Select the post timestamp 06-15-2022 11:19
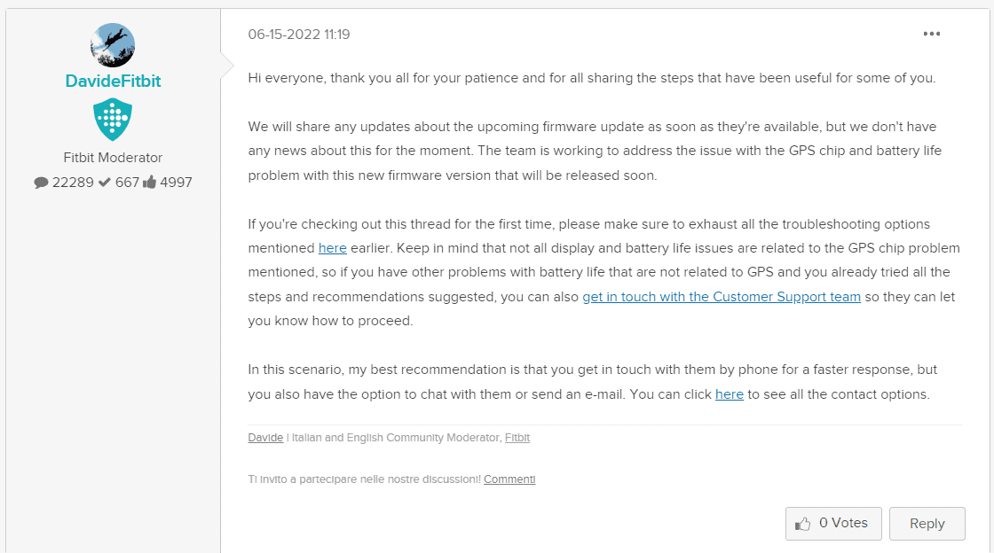Viewport: 994px width, 553px height. 298,34
